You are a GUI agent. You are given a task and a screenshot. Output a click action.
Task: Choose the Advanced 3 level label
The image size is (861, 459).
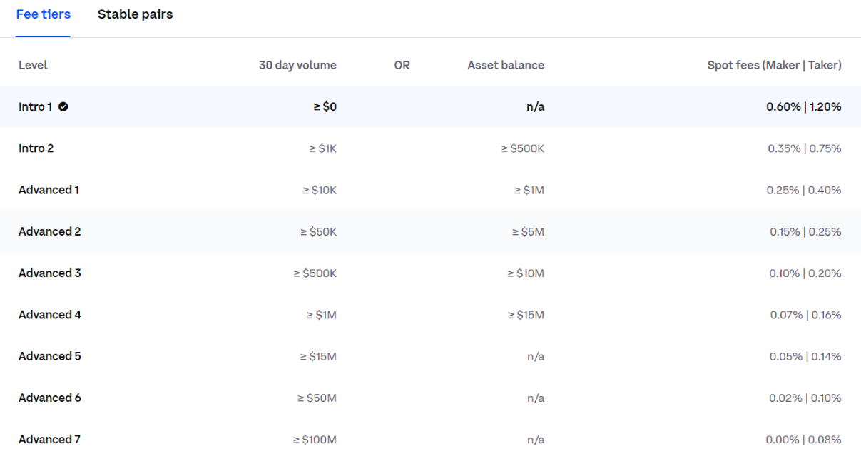point(49,273)
